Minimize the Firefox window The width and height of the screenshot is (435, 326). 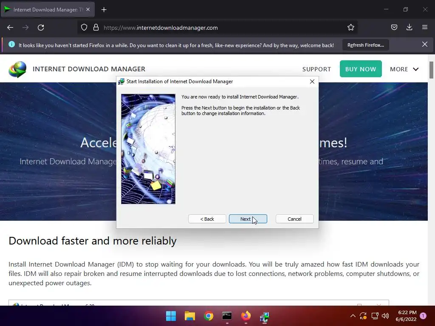(x=386, y=9)
